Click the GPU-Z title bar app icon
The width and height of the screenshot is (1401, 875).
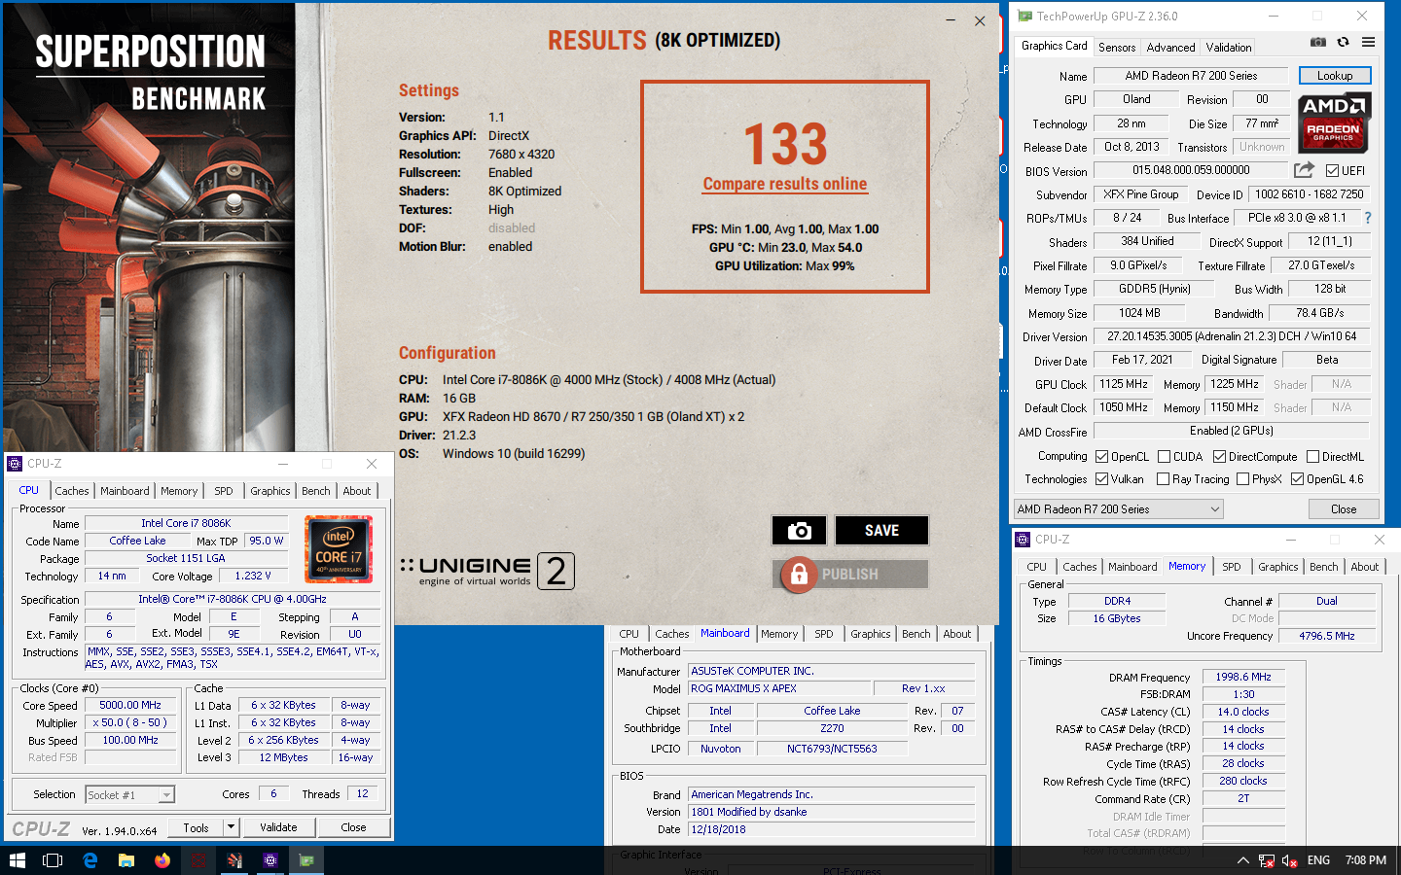click(1024, 16)
